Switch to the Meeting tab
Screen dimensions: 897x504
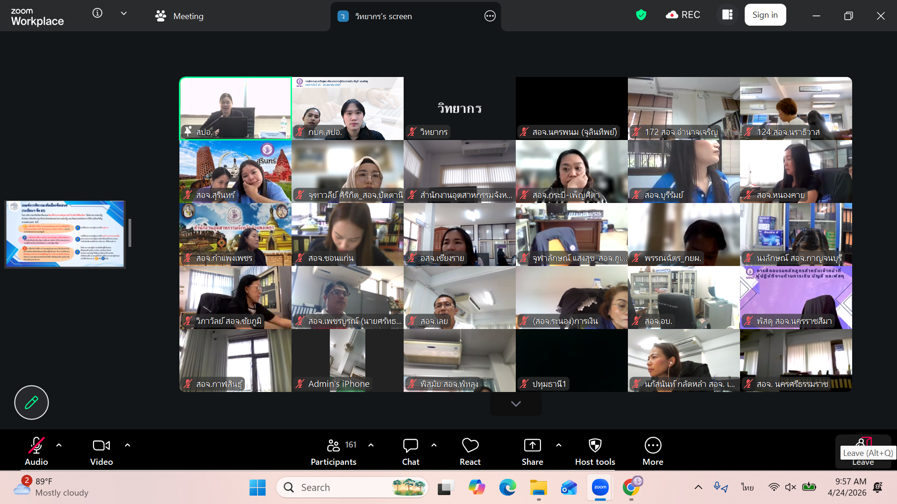pos(179,16)
